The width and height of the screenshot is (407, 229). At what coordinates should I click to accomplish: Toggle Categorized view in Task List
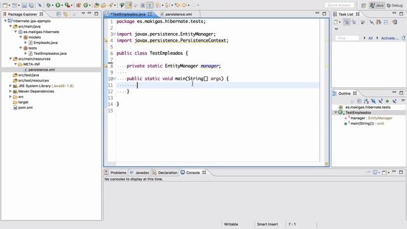[347, 22]
